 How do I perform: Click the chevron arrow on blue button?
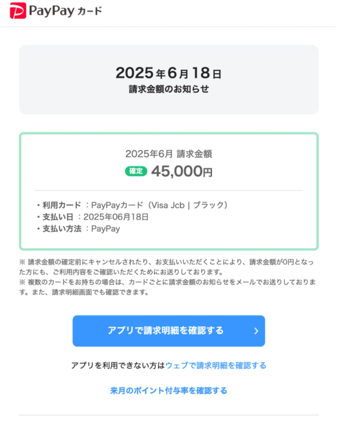(256, 331)
